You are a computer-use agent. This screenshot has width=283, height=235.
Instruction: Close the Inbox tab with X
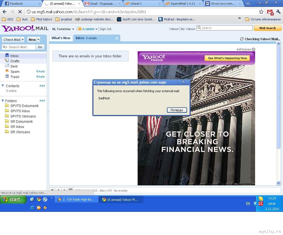pos(117,38)
